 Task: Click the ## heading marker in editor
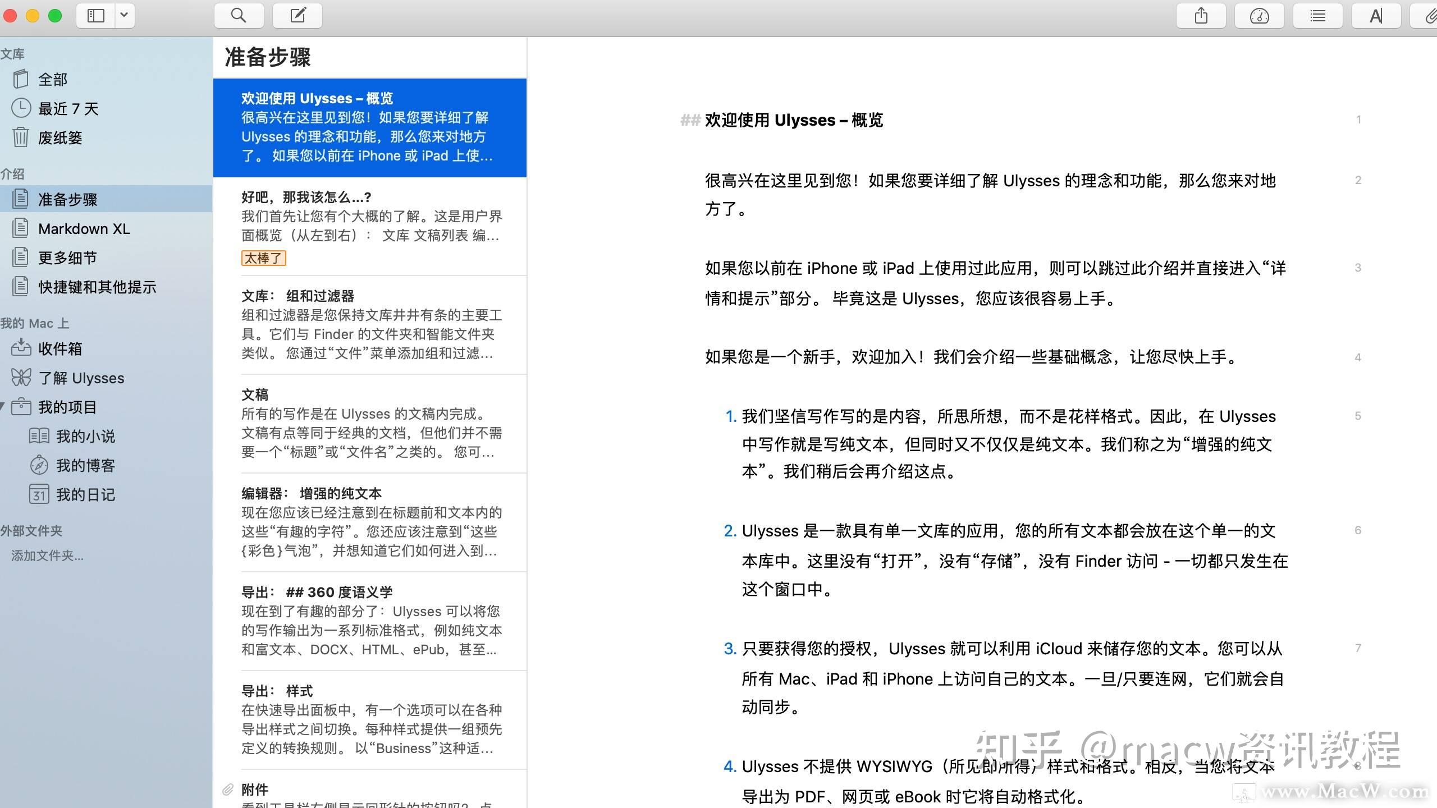tap(690, 120)
